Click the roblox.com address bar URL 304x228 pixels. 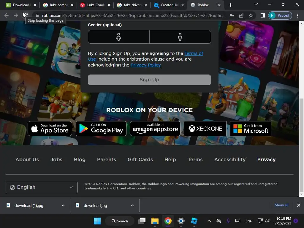click(134, 15)
